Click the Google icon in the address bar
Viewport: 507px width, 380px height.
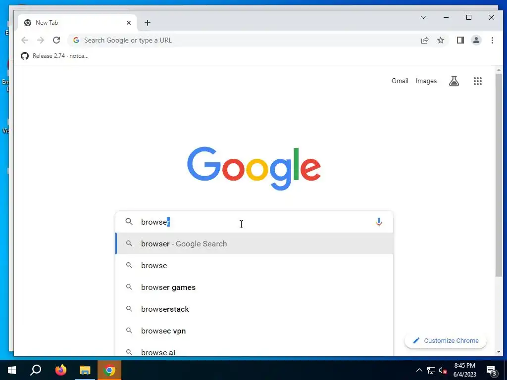(x=76, y=40)
